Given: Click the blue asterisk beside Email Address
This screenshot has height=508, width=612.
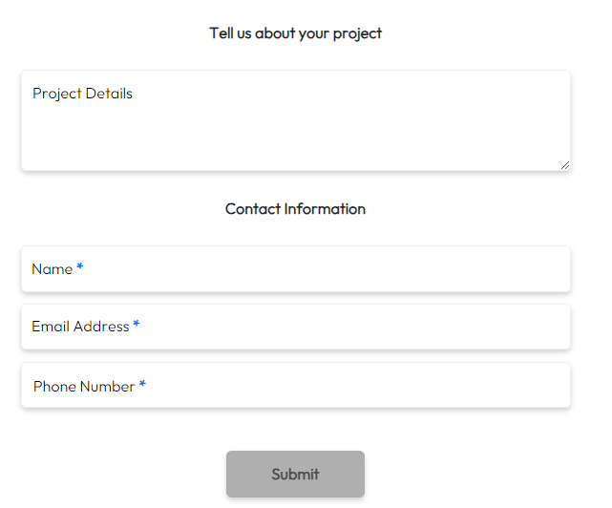Looking at the screenshot, I should (137, 324).
